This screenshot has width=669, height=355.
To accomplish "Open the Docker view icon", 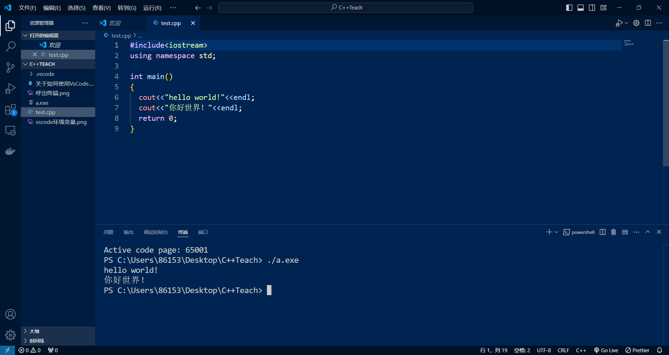I will tap(10, 151).
